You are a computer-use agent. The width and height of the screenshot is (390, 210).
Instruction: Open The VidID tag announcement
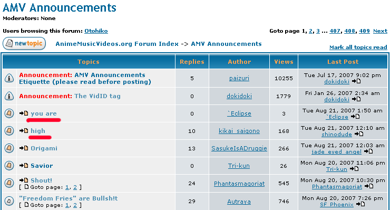pyautogui.click(x=97, y=96)
